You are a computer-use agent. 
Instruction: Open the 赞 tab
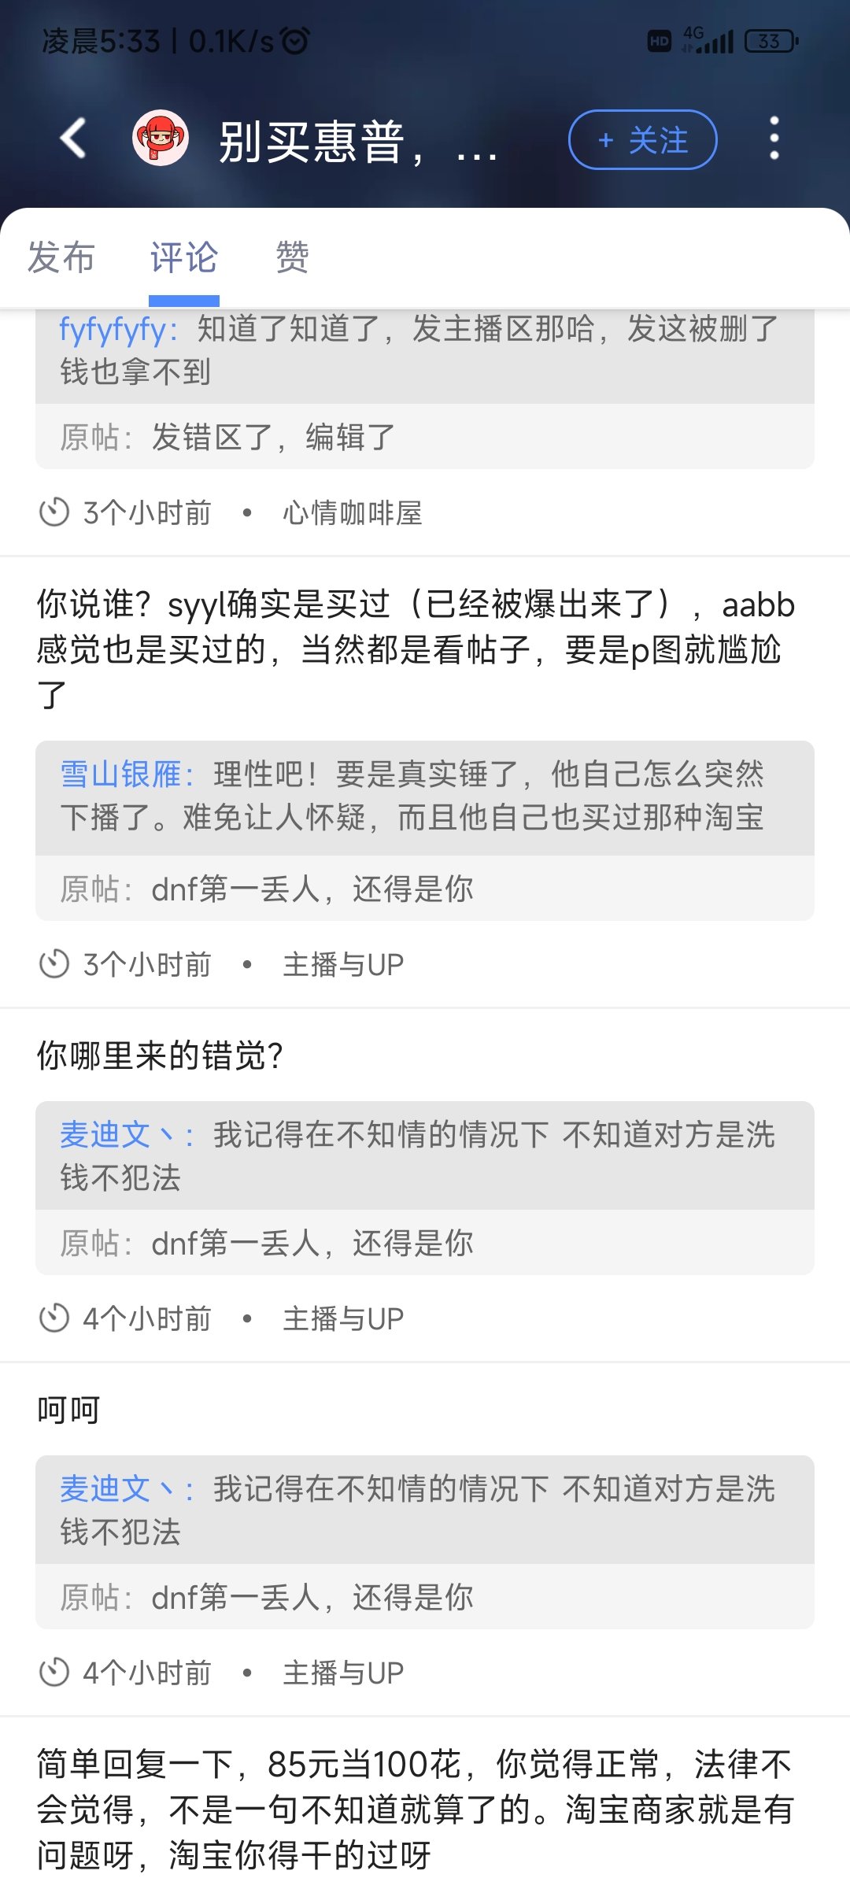point(292,257)
